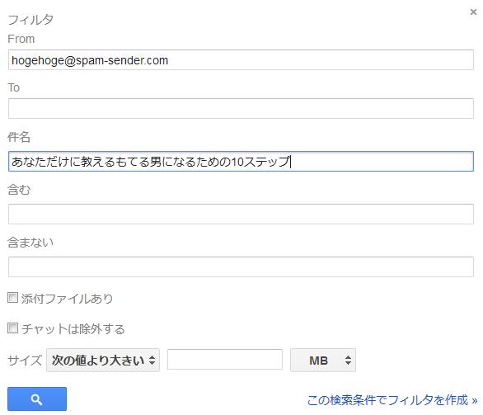
Task: Open the 次の値より大きい size comparison dropdown
Action: click(103, 360)
